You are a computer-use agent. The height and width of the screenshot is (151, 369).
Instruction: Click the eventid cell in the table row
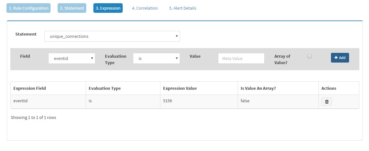pos(48,102)
